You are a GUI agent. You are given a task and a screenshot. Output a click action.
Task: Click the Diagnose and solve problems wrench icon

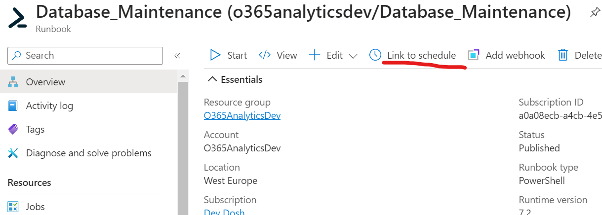[13, 153]
